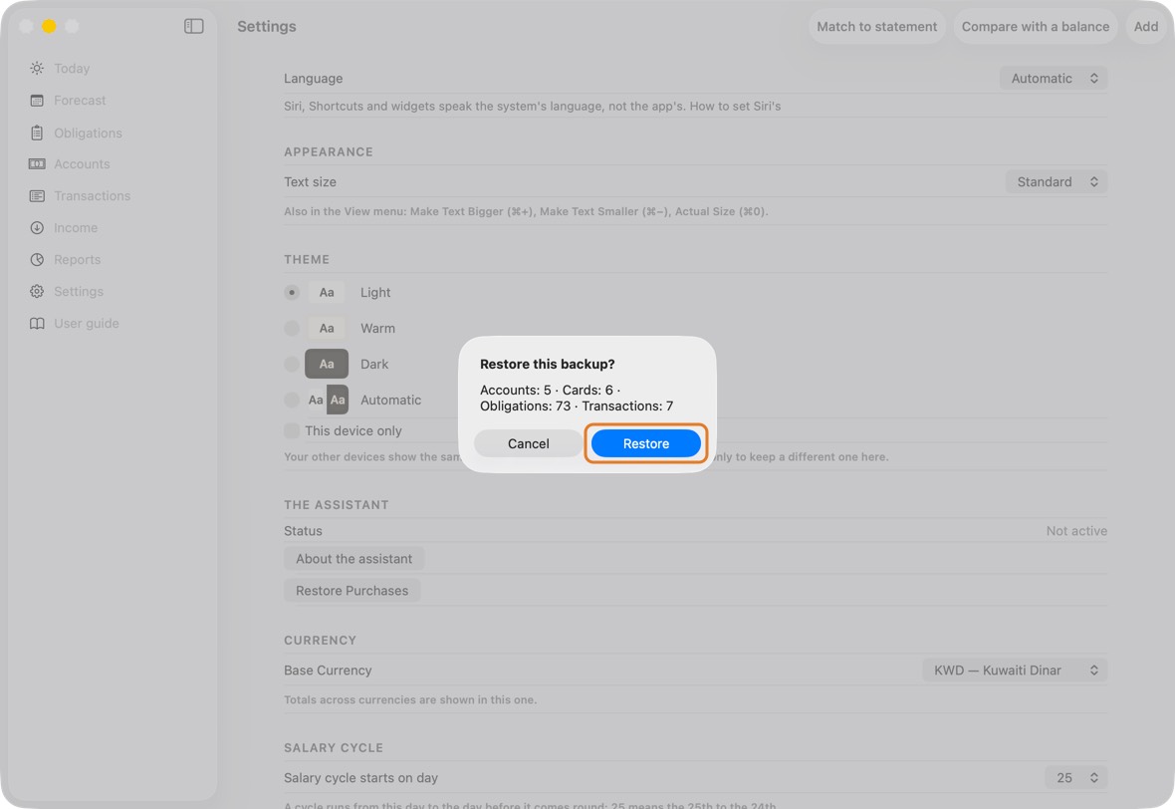Open the Language Automatic dropdown

point(1053,78)
